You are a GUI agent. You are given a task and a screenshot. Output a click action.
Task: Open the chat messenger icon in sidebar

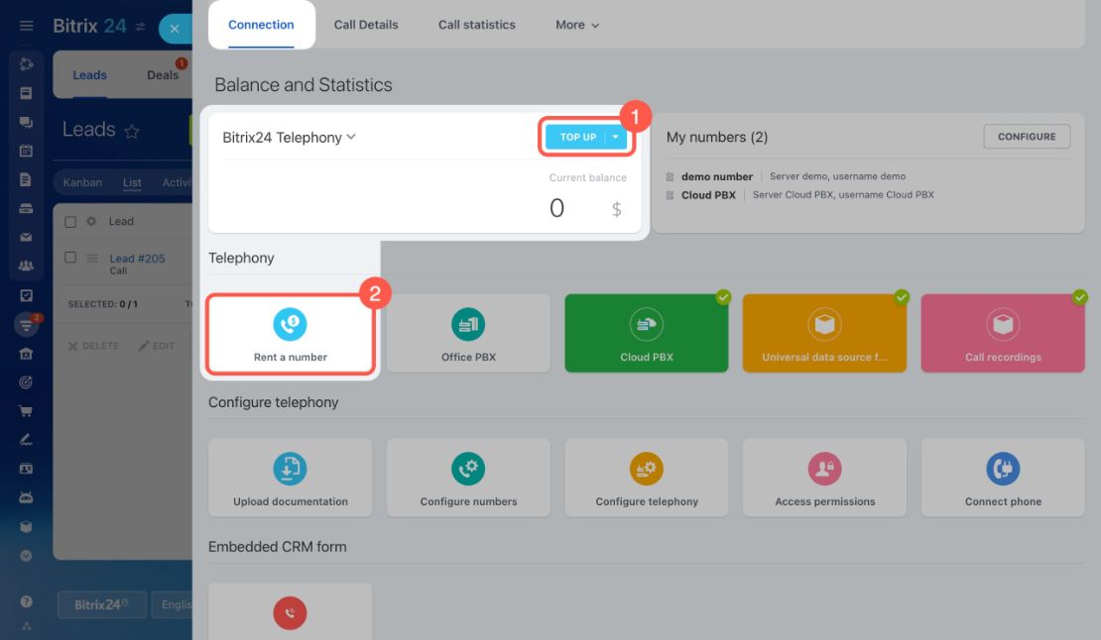[26, 122]
